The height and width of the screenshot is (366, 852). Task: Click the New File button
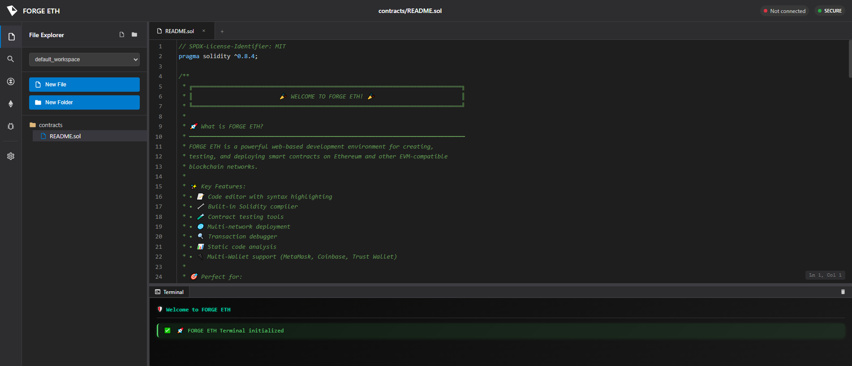(84, 85)
